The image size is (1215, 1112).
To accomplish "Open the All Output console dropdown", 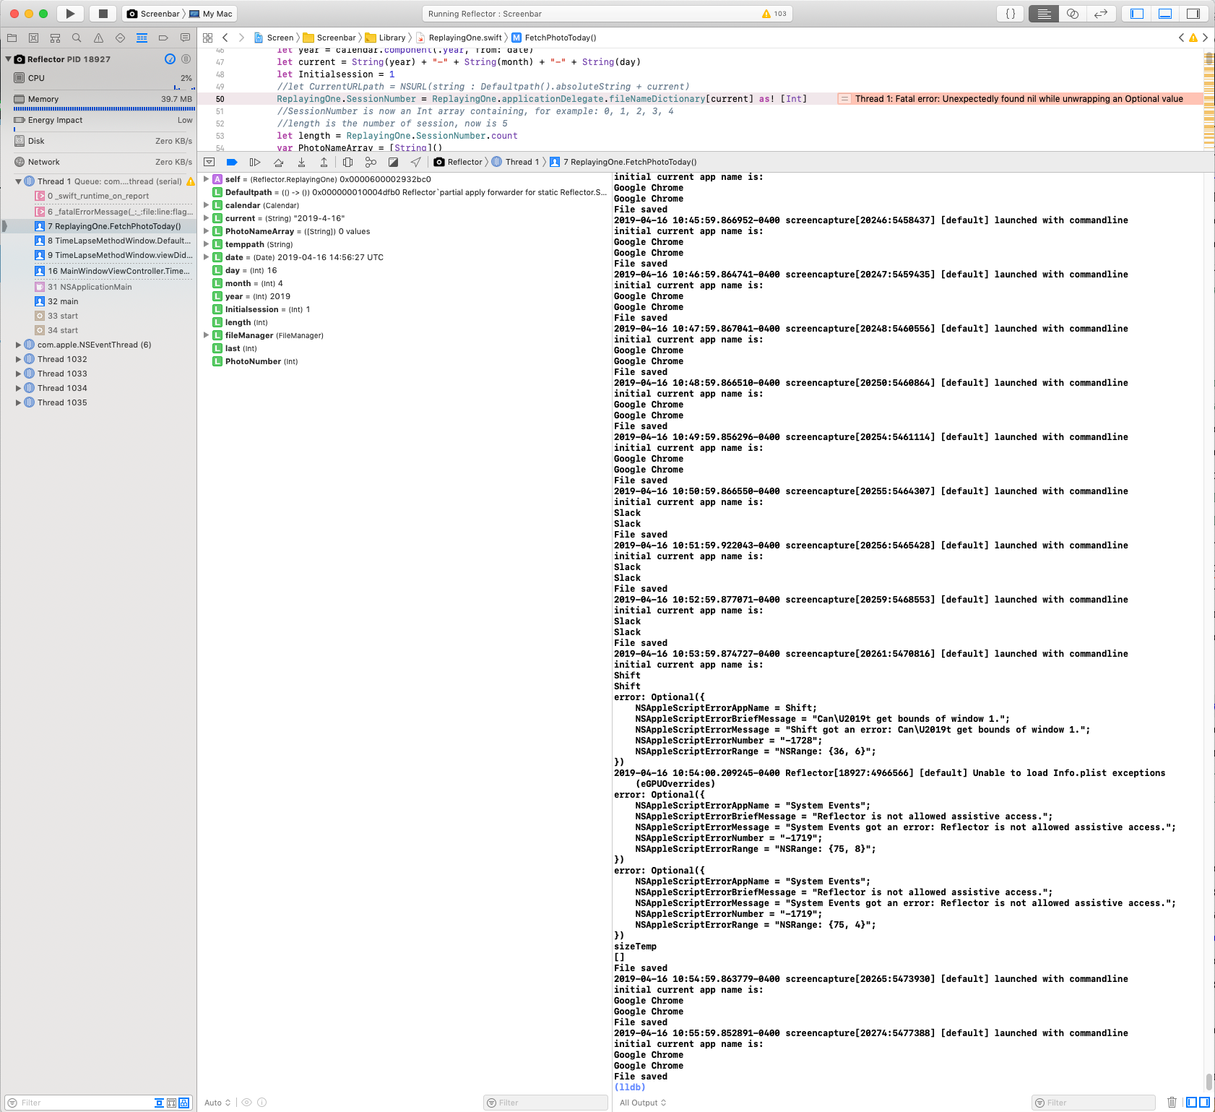I will (643, 1103).
